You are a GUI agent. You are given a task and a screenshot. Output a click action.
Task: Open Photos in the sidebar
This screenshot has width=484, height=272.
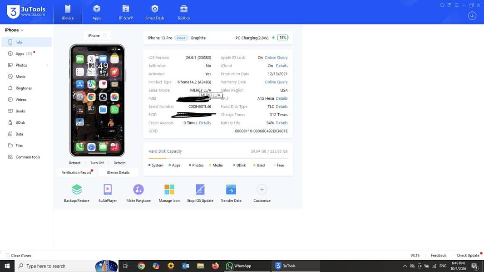point(26,65)
